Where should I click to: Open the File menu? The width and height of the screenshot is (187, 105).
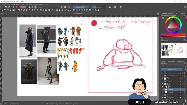[x=2, y=4]
